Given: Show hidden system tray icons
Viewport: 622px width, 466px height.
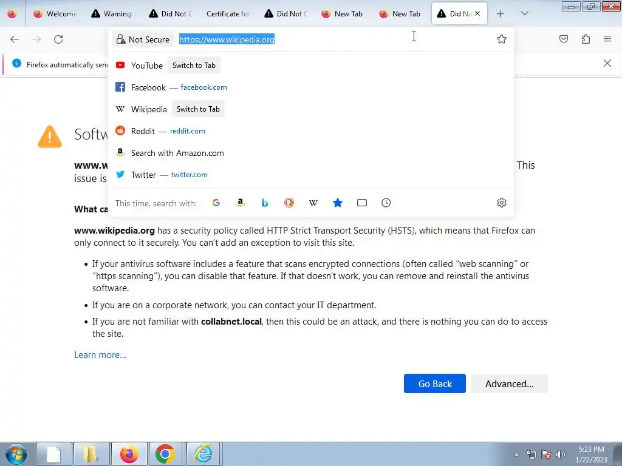Looking at the screenshot, I should pyautogui.click(x=516, y=454).
